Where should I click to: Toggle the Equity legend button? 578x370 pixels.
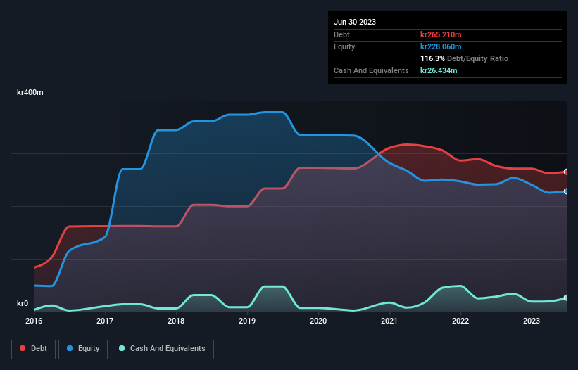(83, 349)
